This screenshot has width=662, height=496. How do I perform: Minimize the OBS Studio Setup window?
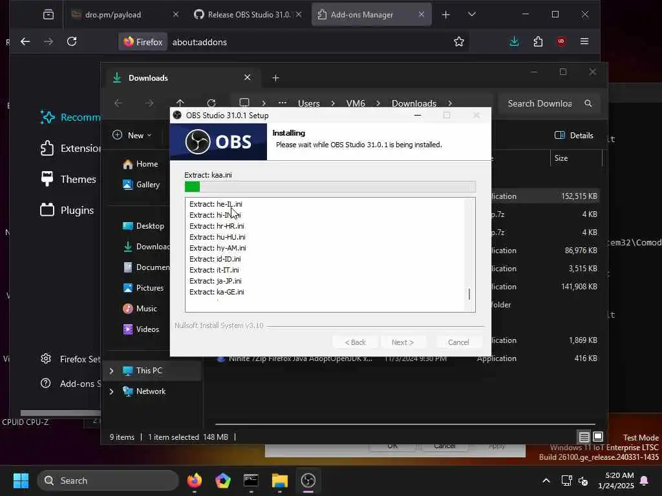(418, 115)
